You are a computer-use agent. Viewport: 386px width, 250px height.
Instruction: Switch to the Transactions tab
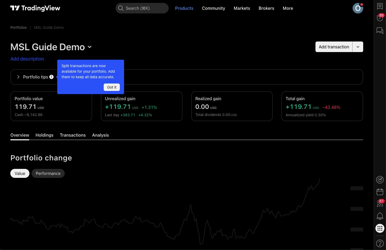(x=73, y=135)
